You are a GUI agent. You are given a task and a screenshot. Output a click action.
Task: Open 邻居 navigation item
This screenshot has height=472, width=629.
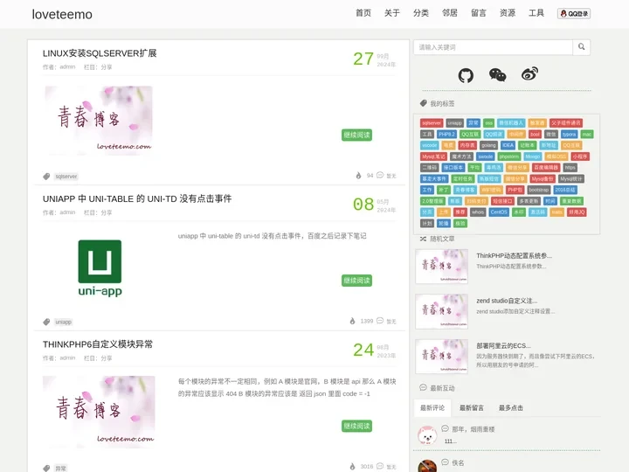pyautogui.click(x=450, y=13)
